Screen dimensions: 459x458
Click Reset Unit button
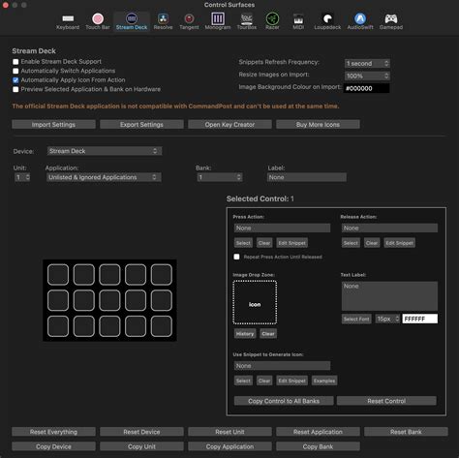coord(229,432)
